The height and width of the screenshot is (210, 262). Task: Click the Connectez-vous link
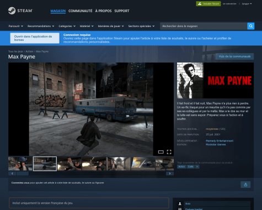tap(20, 183)
